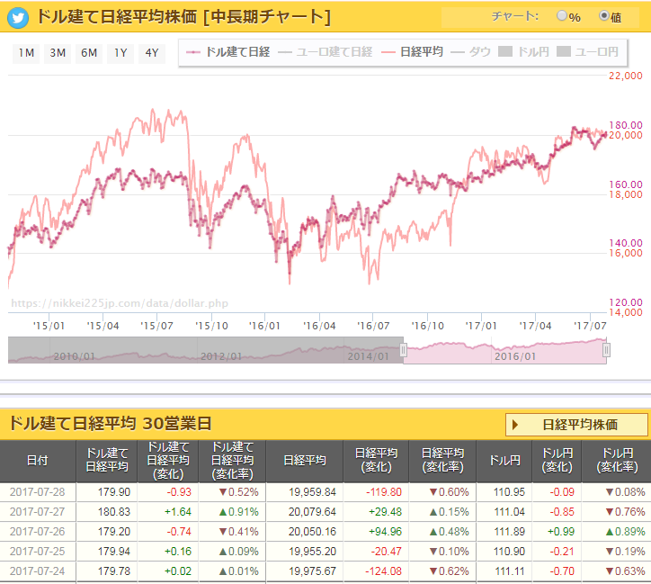
Task: Click right handle of range navigator
Action: pyautogui.click(x=606, y=350)
